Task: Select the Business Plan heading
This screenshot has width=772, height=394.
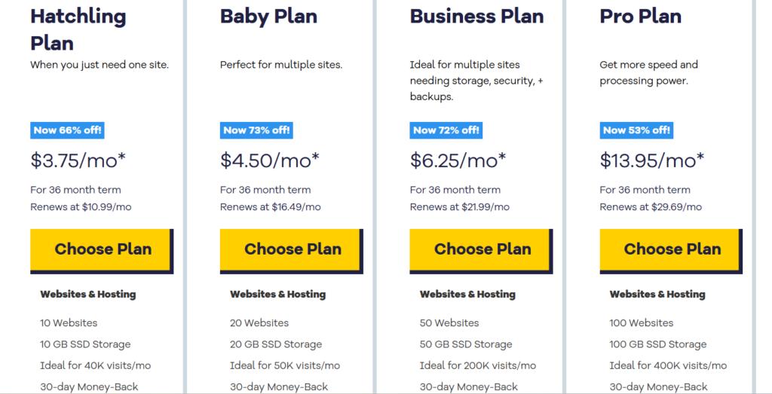Action: pyautogui.click(x=476, y=17)
